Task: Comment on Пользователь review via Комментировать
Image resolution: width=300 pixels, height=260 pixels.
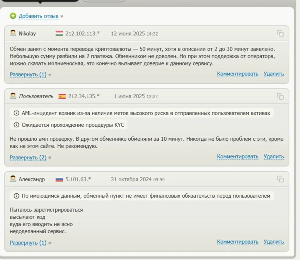Action: click(x=238, y=156)
